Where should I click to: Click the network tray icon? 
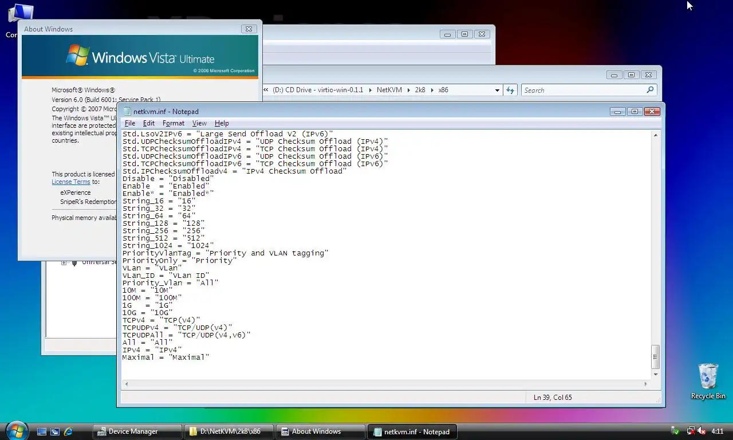(691, 431)
